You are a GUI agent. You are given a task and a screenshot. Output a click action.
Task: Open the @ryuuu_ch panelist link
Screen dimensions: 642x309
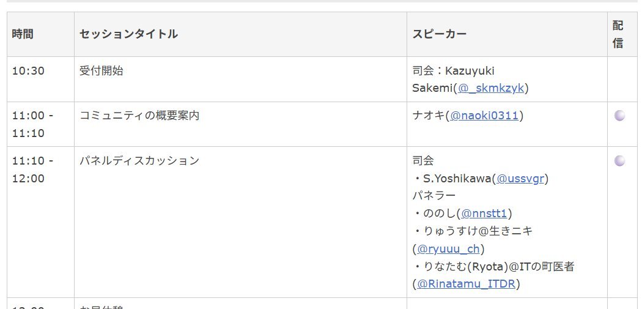tap(448, 249)
